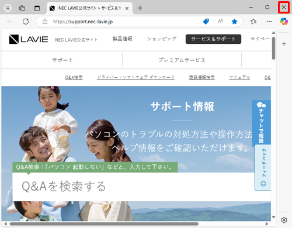This screenshot has width=292, height=228.
Task: Toggle the favorites star for this page
Action: 234,22
